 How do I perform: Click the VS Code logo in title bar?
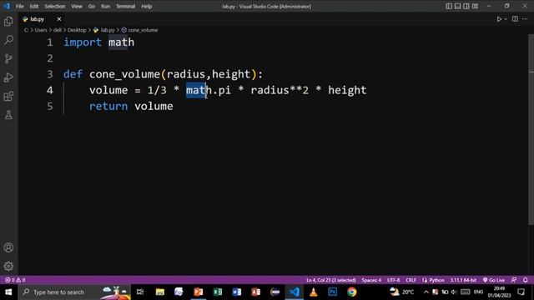7,6
